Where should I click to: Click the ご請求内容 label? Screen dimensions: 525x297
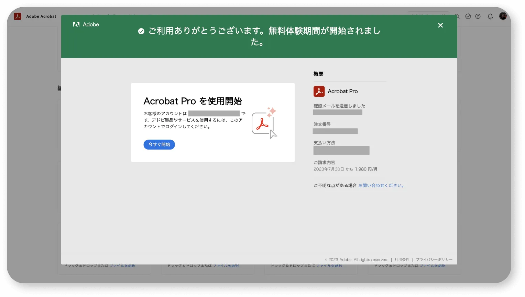[324, 163]
